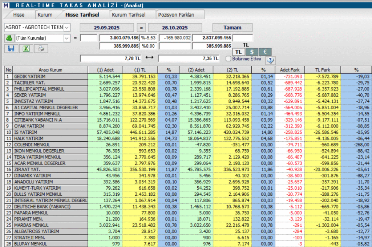Image resolution: width=372 pixels, height=247 pixels.
Task: Switch currency to dollar symbol
Action: 251,52
